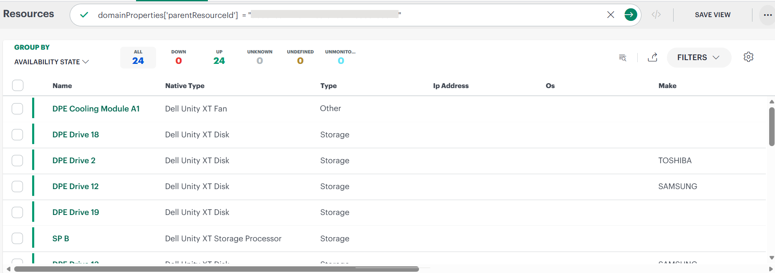Click the vertical scrollbar thumb

click(772, 126)
